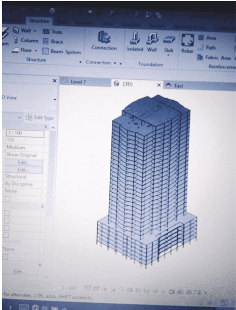Activate the {3D} view tab
The image size is (236, 310).
(137, 84)
